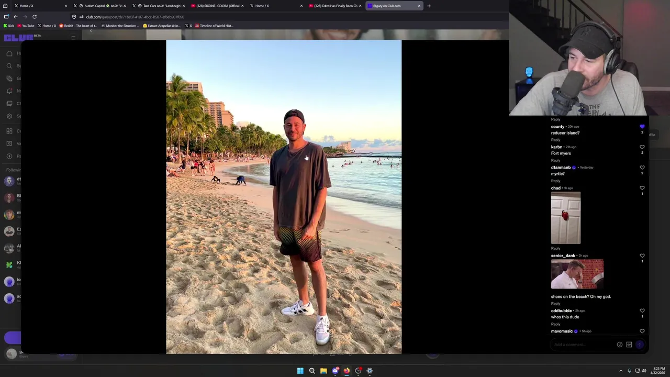The width and height of the screenshot is (670, 377).
Task: Open the emoji picker in comment box
Action: point(619,345)
